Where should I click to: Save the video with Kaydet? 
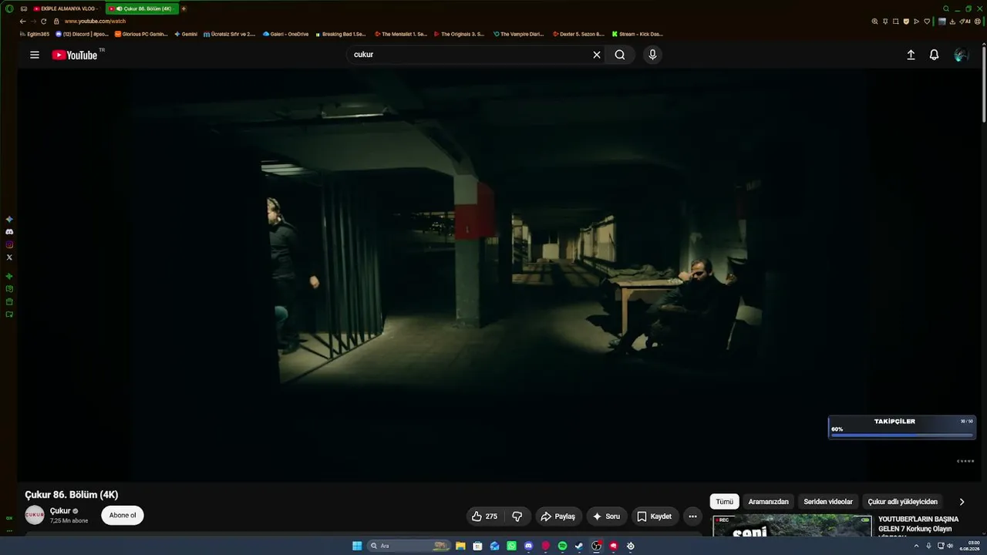pyautogui.click(x=655, y=516)
